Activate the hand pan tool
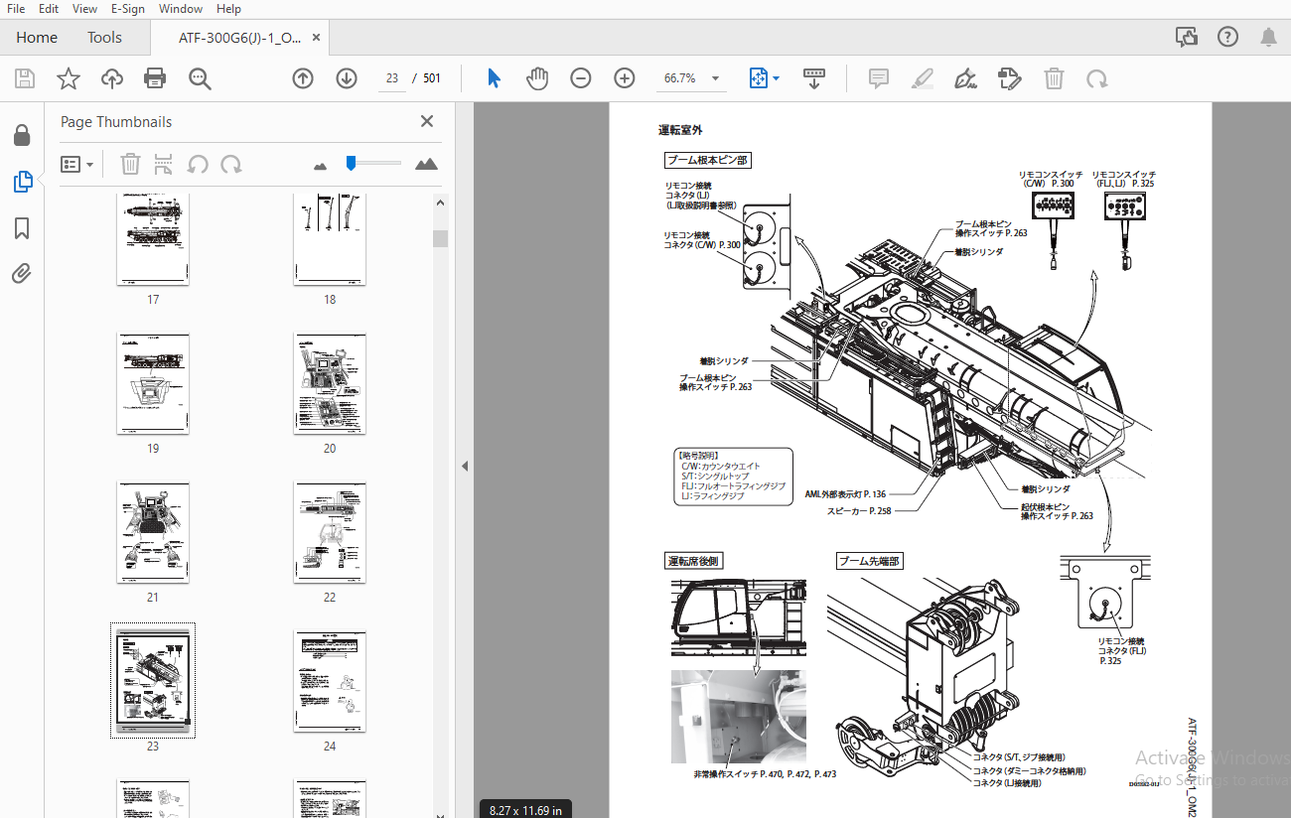 [537, 78]
